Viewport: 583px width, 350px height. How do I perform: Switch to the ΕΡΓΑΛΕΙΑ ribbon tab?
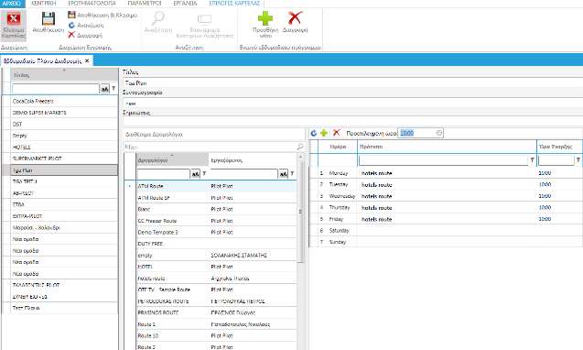185,4
